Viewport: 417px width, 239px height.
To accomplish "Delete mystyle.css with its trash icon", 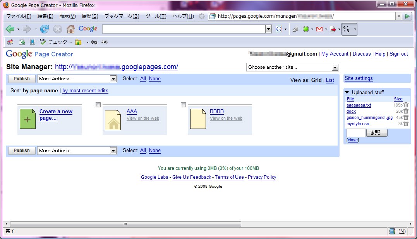I will (x=406, y=123).
